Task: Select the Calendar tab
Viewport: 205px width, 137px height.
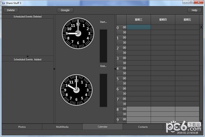Action: [102, 127]
